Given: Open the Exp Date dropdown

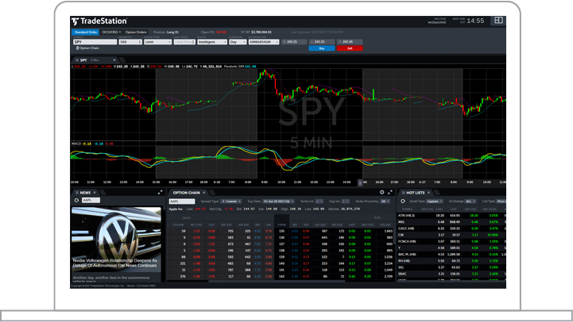Looking at the screenshot, I should click(x=278, y=201).
